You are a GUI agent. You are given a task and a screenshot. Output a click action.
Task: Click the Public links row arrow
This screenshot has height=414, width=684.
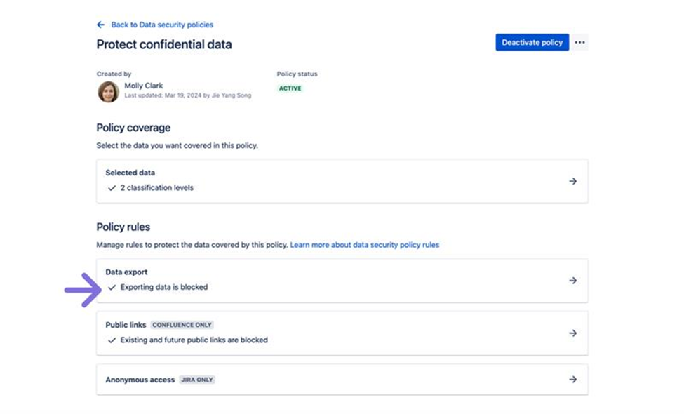tap(572, 333)
